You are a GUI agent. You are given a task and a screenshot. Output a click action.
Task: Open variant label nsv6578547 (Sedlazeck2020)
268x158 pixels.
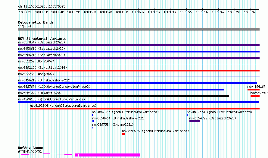click(42, 42)
